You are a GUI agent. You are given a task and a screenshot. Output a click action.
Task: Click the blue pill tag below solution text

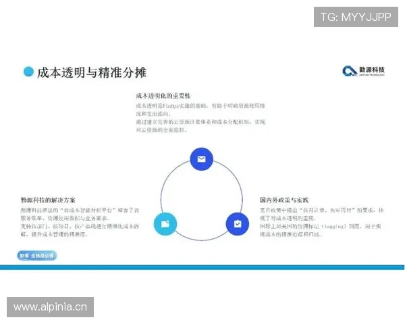click(37, 256)
